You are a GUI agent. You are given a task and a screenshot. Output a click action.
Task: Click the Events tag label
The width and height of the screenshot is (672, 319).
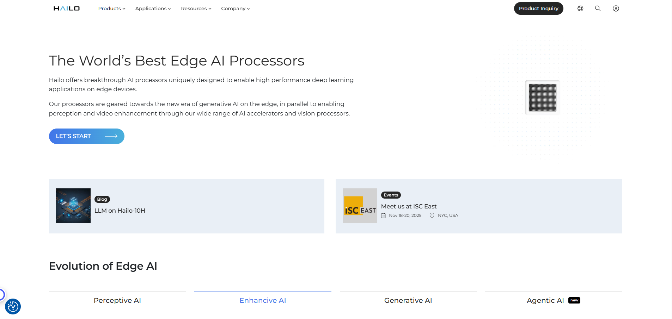click(x=391, y=195)
